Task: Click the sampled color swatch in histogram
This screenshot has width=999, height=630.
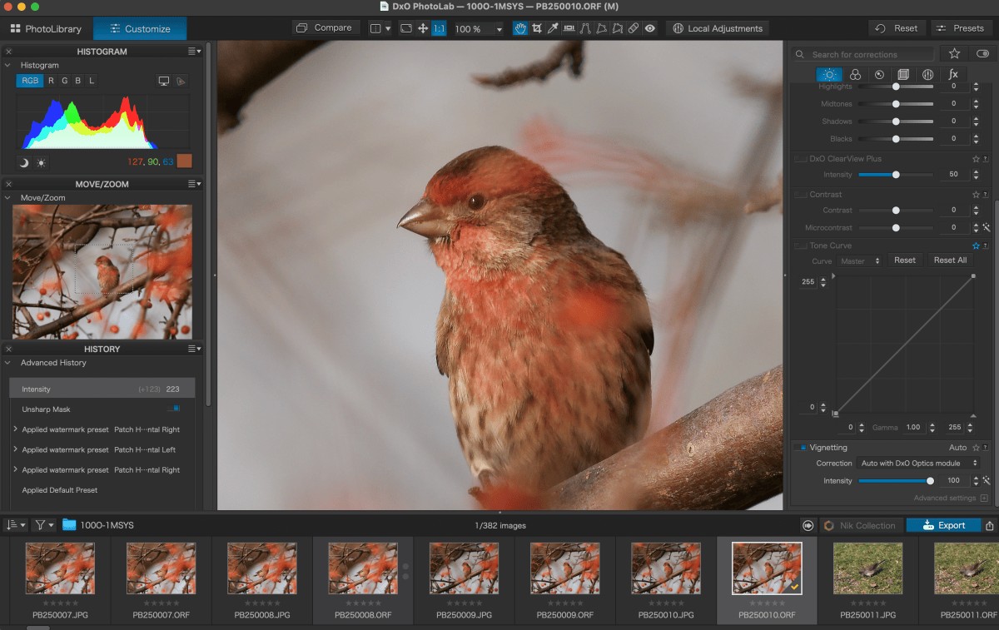Action: click(185, 161)
